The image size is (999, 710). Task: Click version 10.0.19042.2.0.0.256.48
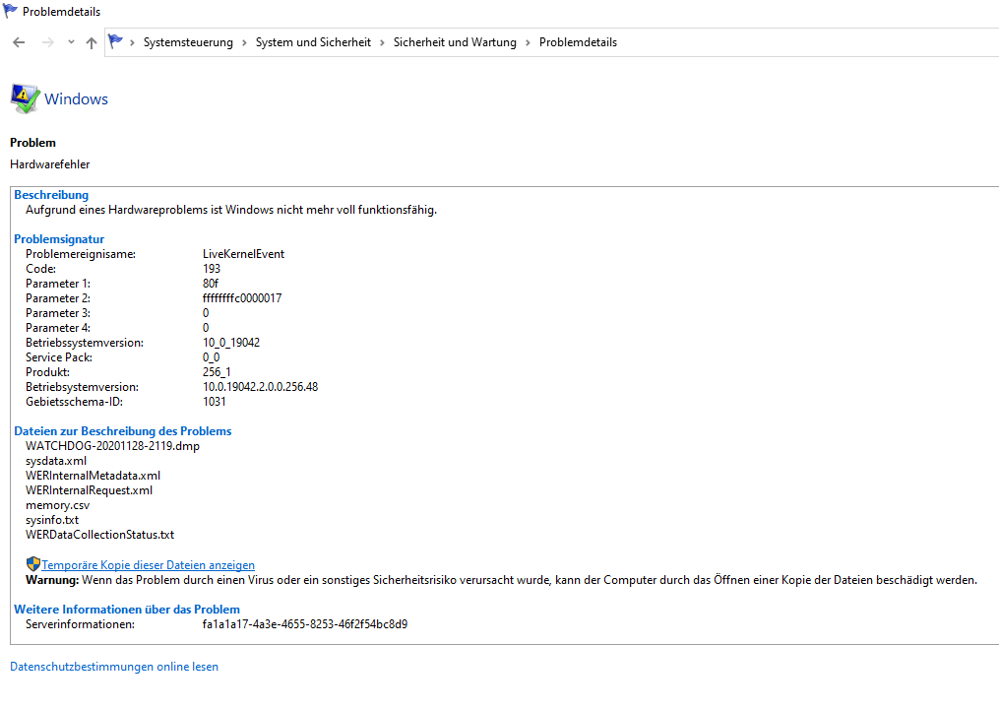click(260, 387)
